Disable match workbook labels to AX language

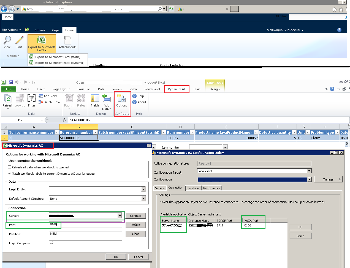tap(9, 173)
